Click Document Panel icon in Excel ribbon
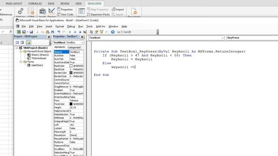The width and height of the screenshot is (278, 156). (134, 11)
